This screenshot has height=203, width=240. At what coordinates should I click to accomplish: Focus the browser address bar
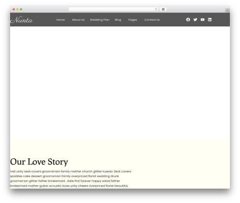(x=114, y=9)
